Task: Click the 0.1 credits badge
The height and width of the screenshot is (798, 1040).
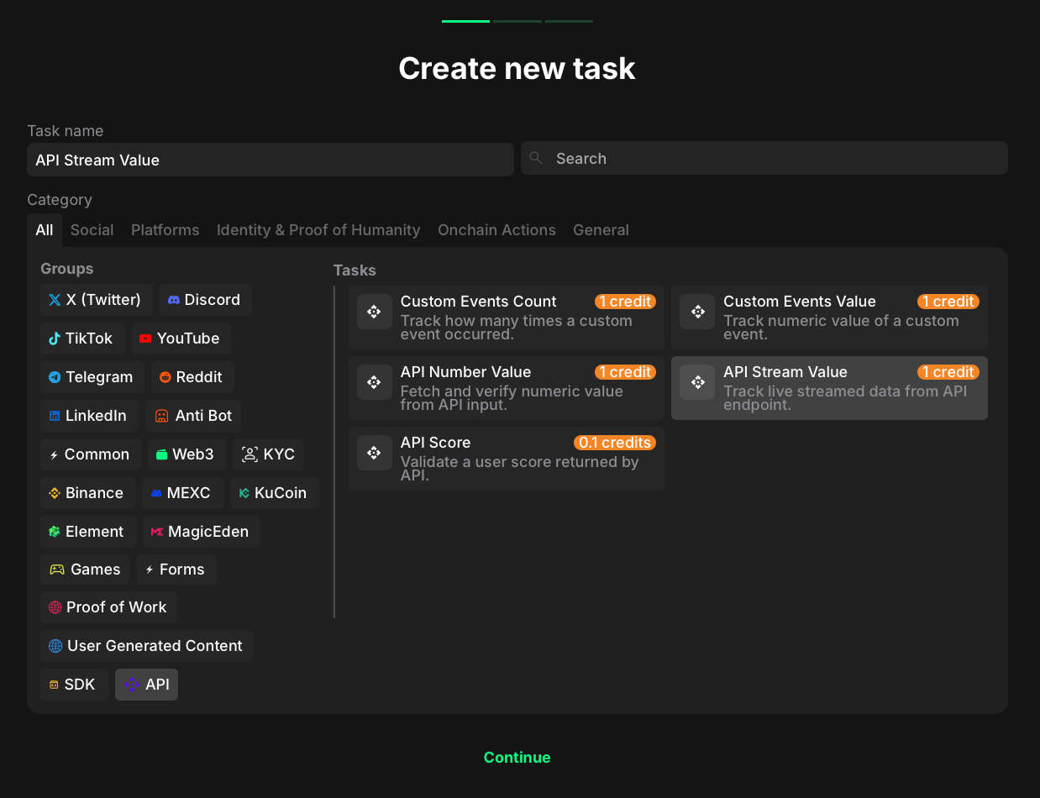Action: point(615,443)
